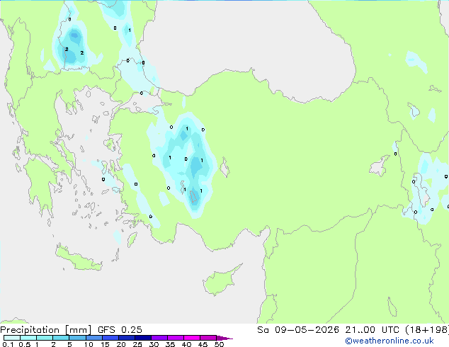Pick the palest legend swatch for 0.1–0.5 mm
The height and width of the screenshot is (347, 449).
pos(12,338)
